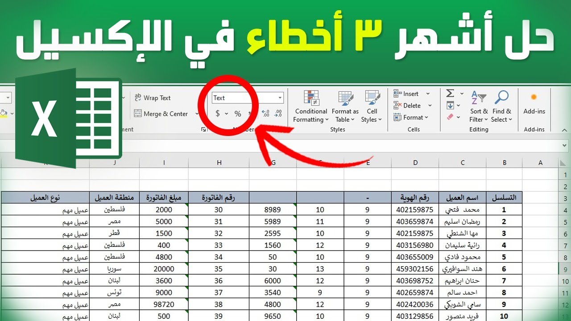
Task: Select cell with name رمضان اسليم
Action: coord(463,222)
